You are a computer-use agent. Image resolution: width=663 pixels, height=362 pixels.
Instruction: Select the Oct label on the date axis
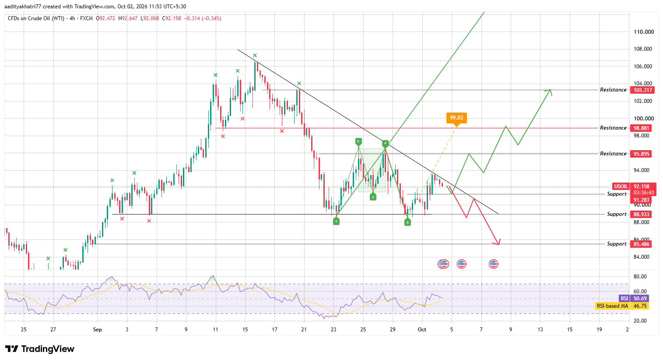422,330
